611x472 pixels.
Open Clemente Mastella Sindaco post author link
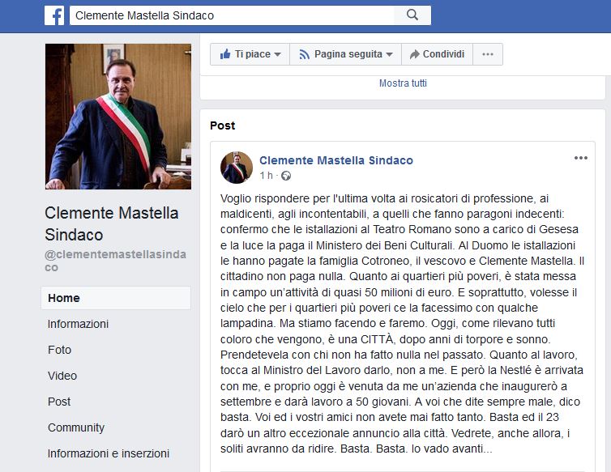[x=335, y=160]
